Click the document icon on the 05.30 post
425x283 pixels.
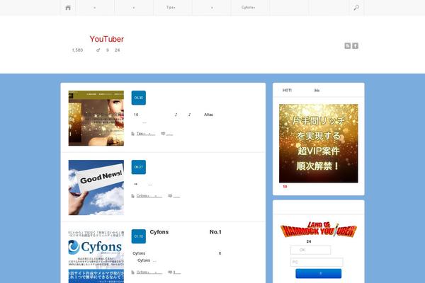[x=133, y=134]
